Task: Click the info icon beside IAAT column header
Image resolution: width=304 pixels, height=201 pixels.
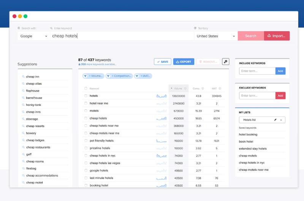Action: [x=220, y=88]
